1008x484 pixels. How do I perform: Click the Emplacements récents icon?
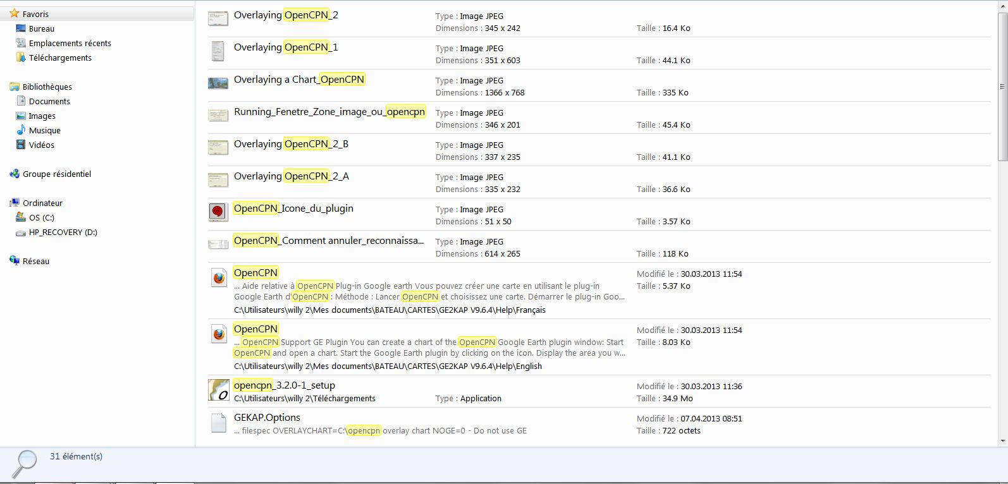[x=20, y=43]
